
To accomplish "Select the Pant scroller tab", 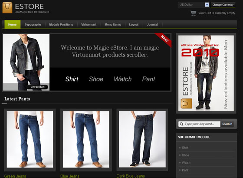I will coord(148,79).
